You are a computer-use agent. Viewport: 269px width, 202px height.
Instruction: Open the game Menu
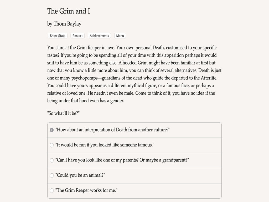pos(120,36)
